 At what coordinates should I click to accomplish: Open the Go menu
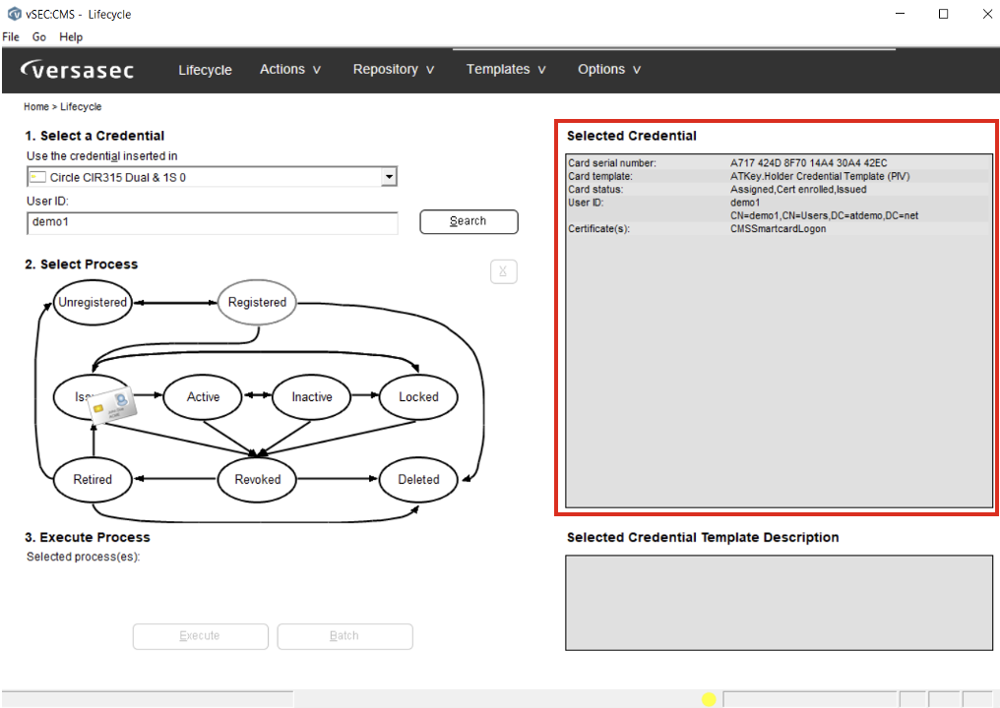39,37
